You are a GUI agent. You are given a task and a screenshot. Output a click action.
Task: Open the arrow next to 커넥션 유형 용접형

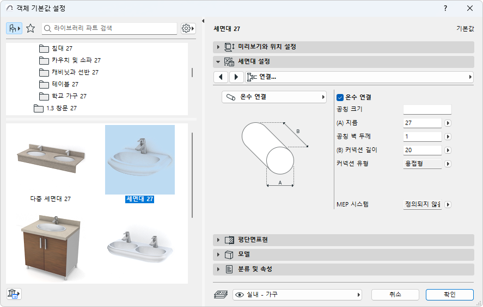pyautogui.click(x=448, y=164)
